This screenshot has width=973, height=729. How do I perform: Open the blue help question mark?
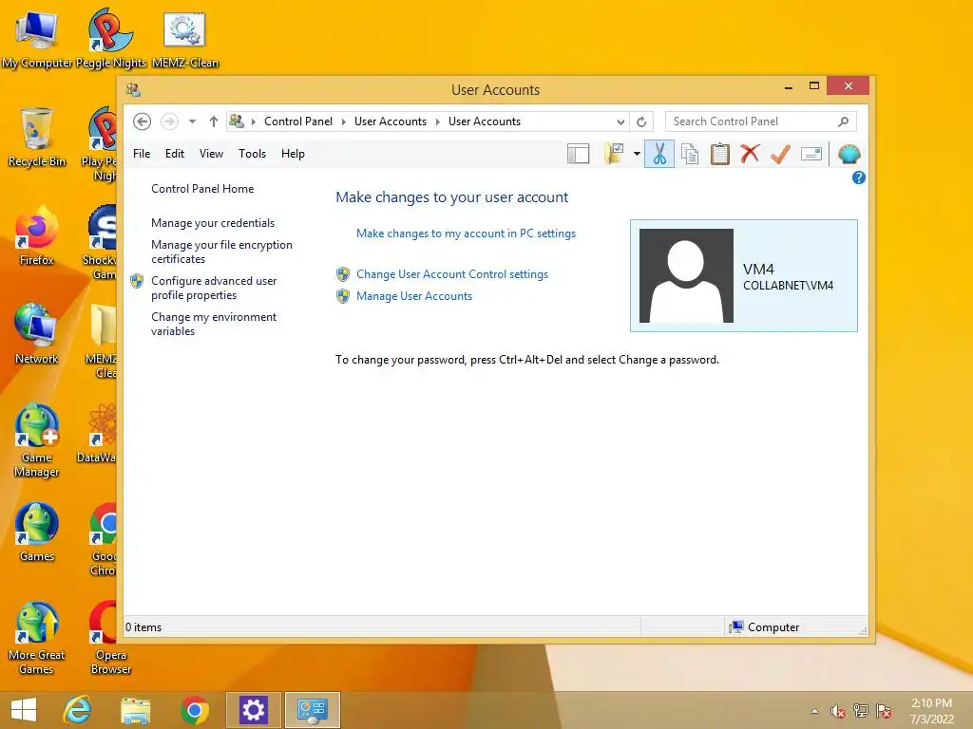pyautogui.click(x=859, y=178)
